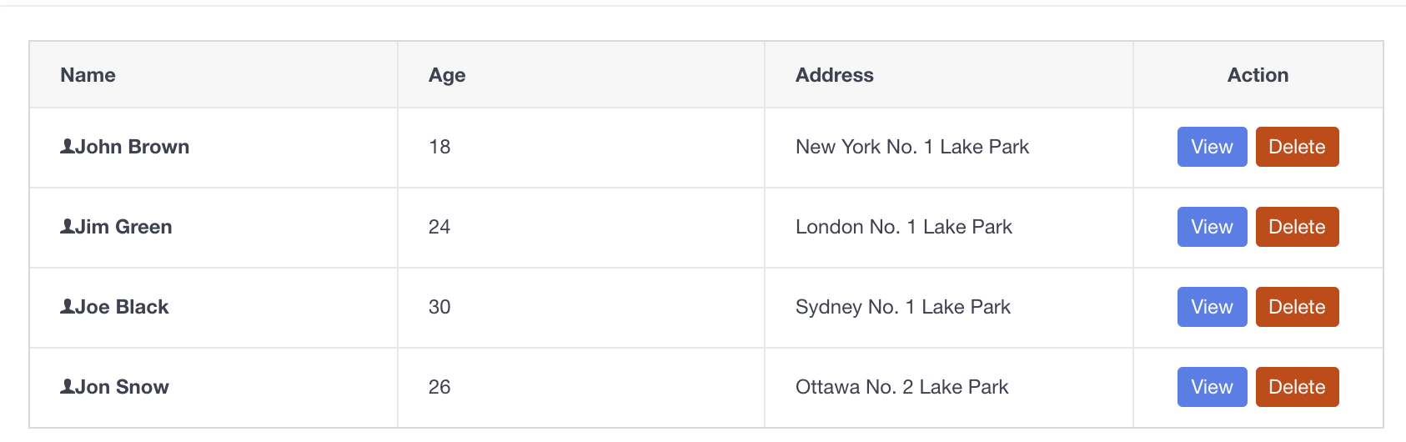The width and height of the screenshot is (1406, 442).
Task: Delete Jon Snow's row
Action: pos(1297,387)
